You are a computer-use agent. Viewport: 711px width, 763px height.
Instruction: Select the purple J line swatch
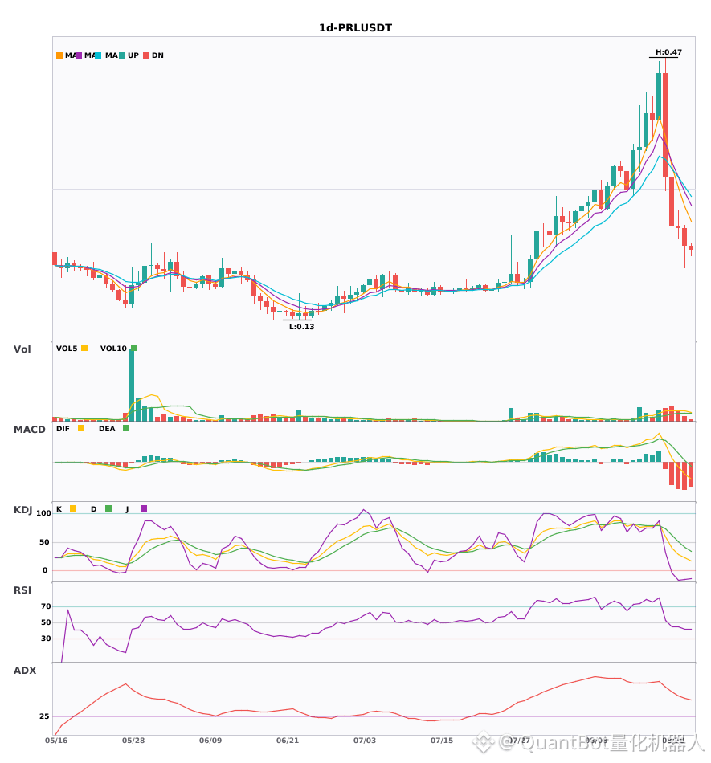coord(144,508)
